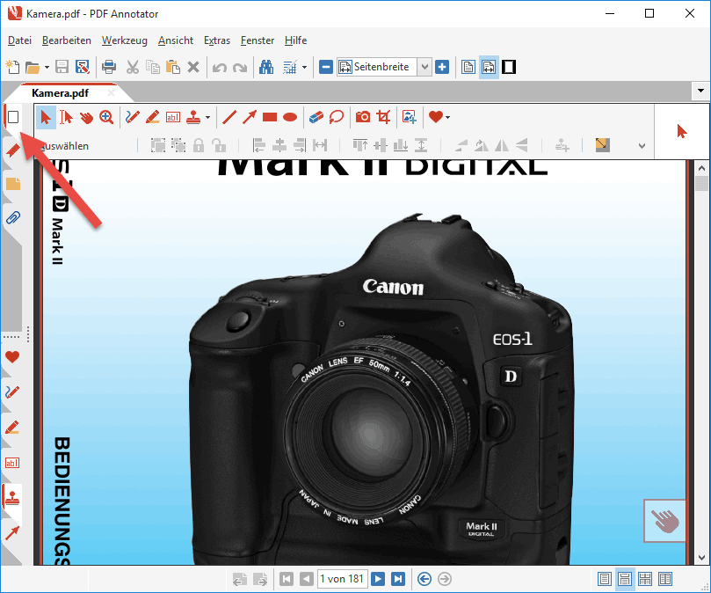Go to the previous page

point(307,579)
